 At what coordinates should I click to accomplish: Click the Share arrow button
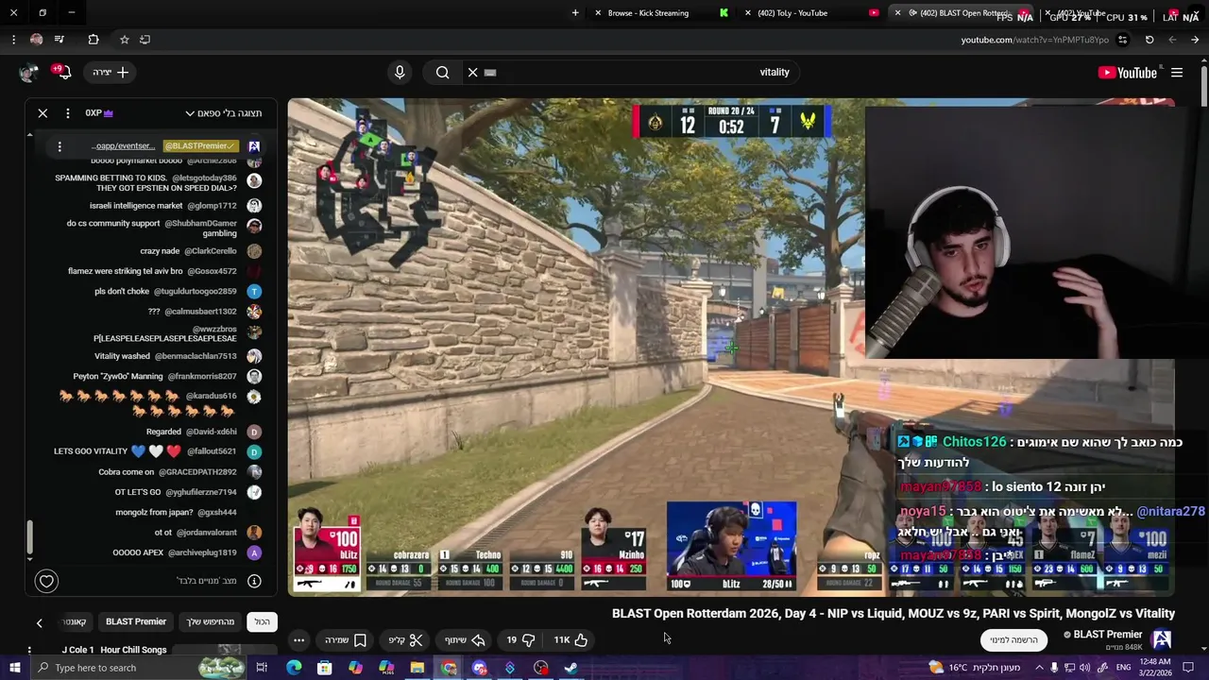pos(466,639)
